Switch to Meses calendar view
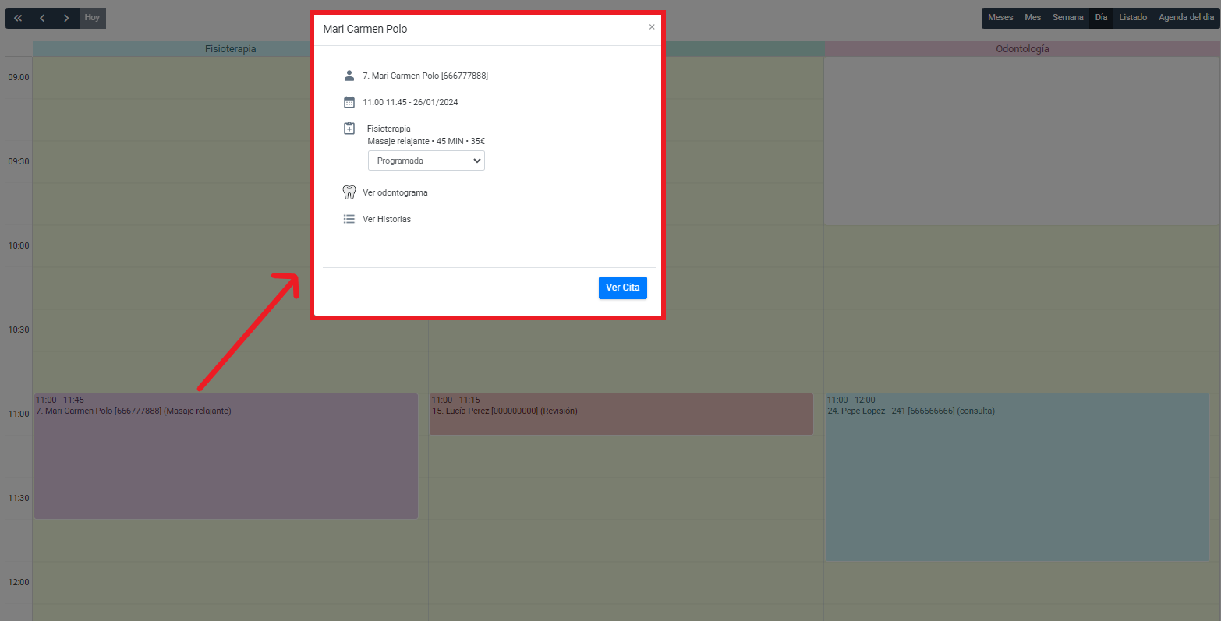The image size is (1221, 621). [x=1000, y=18]
